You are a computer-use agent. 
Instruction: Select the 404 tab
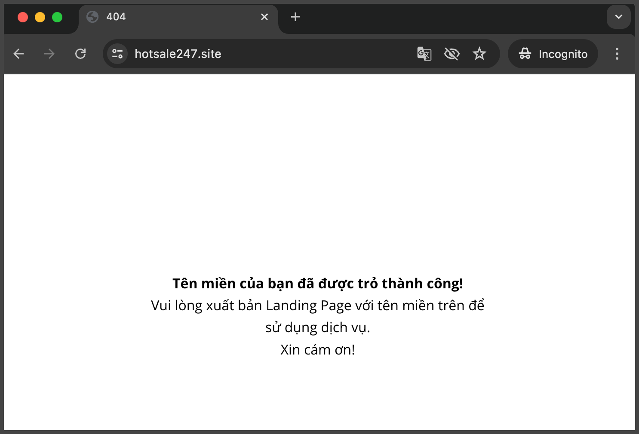178,17
